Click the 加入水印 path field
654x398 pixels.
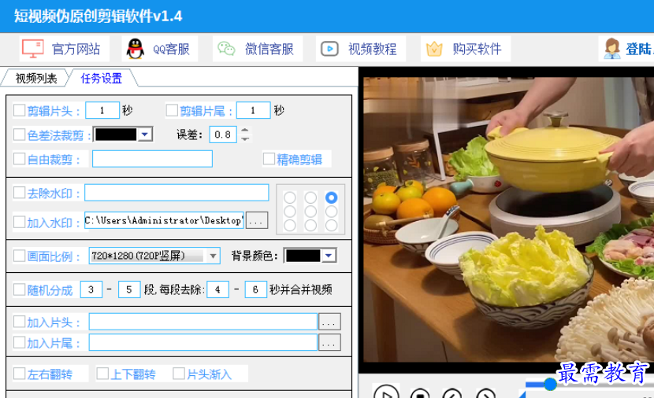pyautogui.click(x=165, y=220)
